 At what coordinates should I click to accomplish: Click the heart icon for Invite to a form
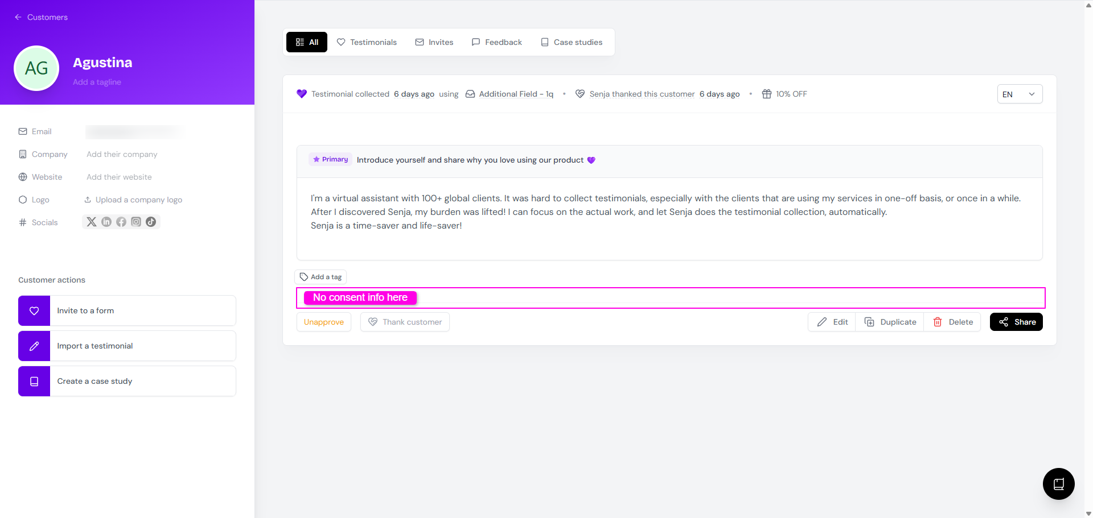(x=34, y=310)
